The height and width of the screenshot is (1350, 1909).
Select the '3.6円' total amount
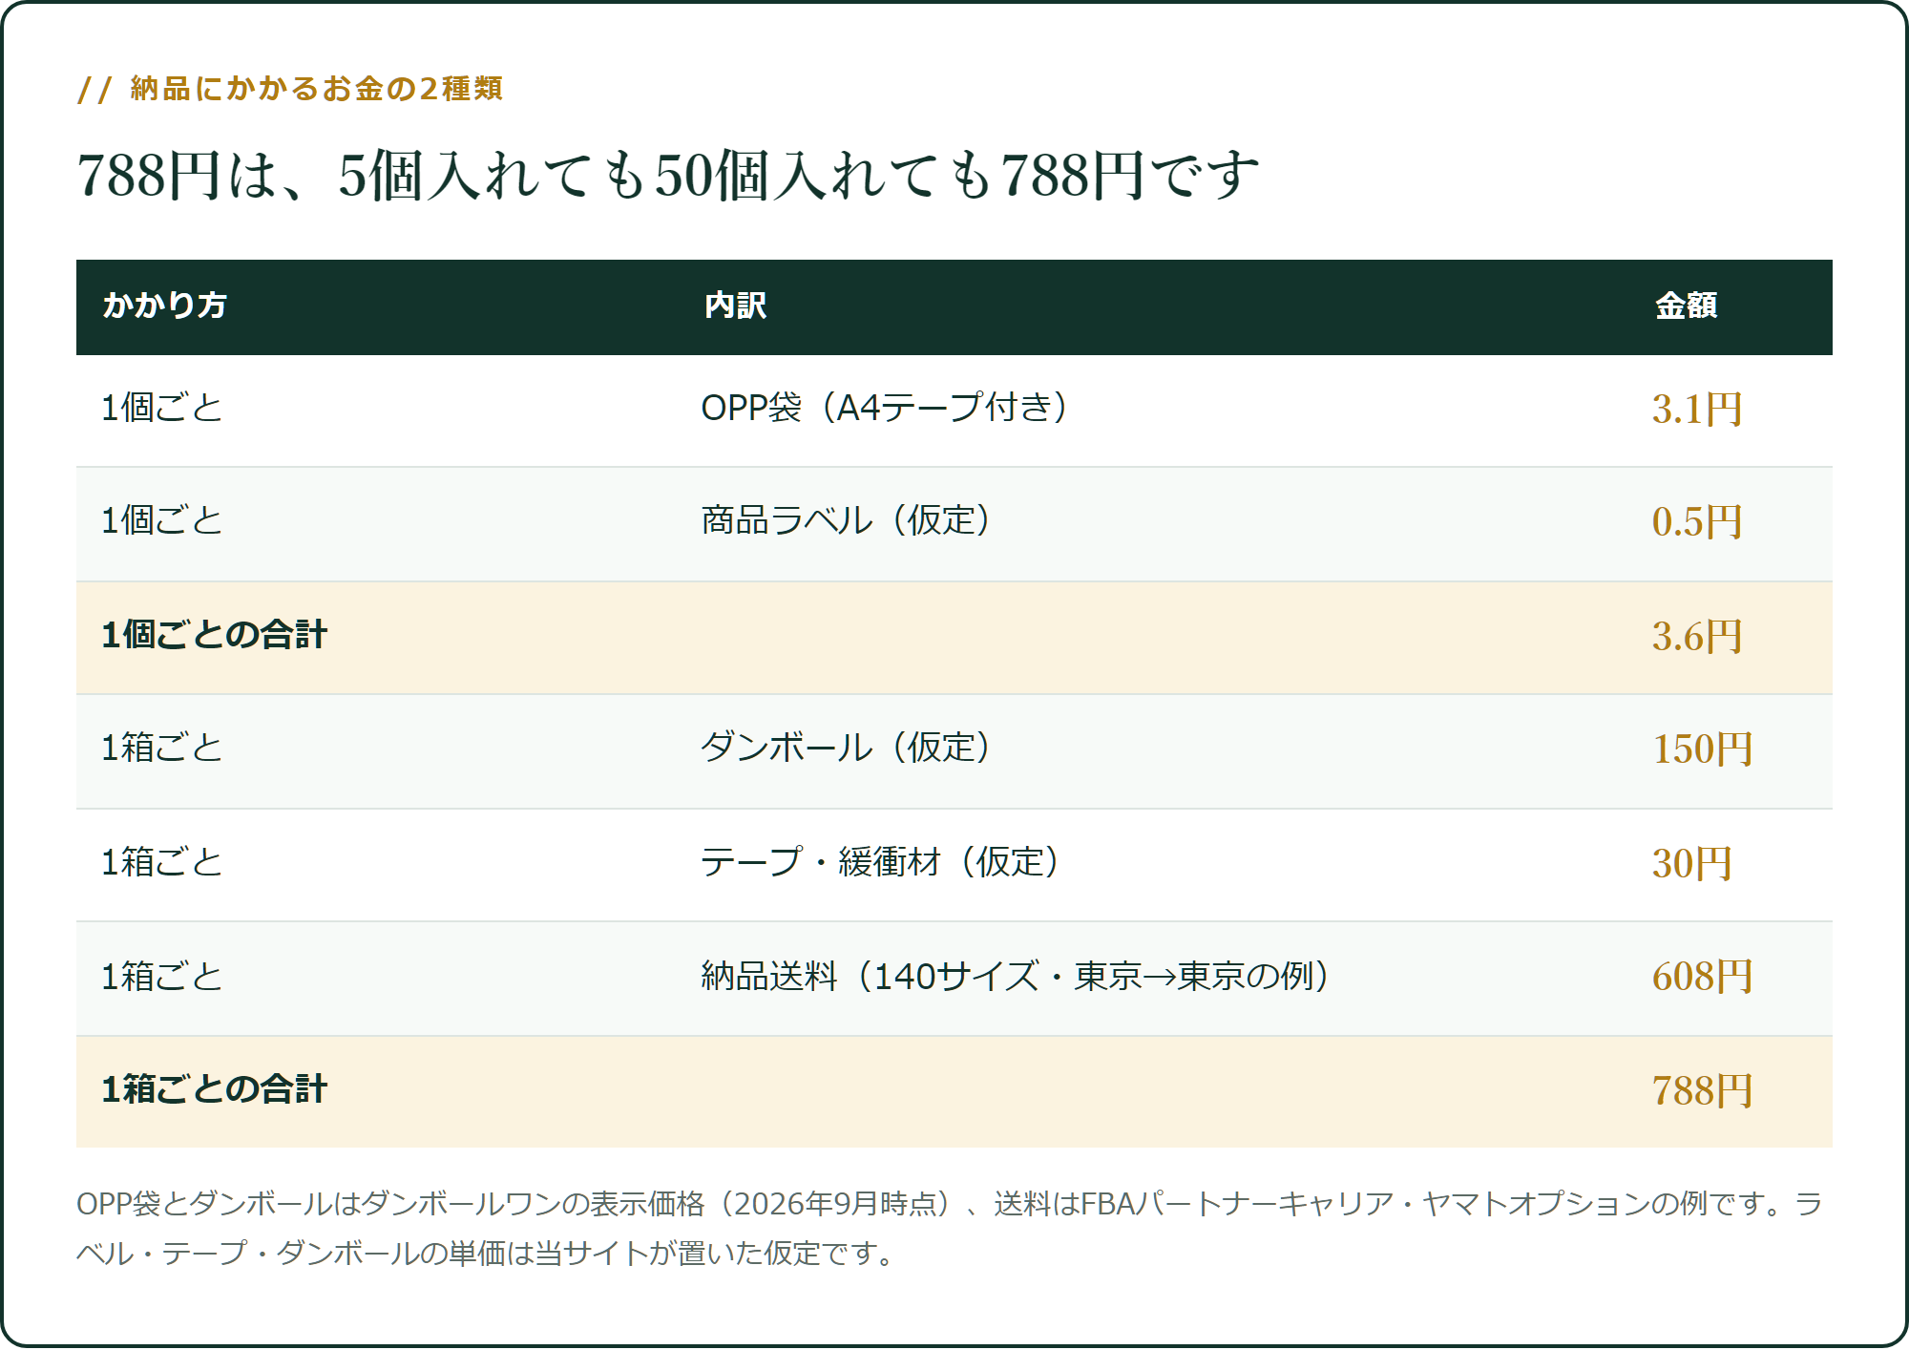(1697, 637)
